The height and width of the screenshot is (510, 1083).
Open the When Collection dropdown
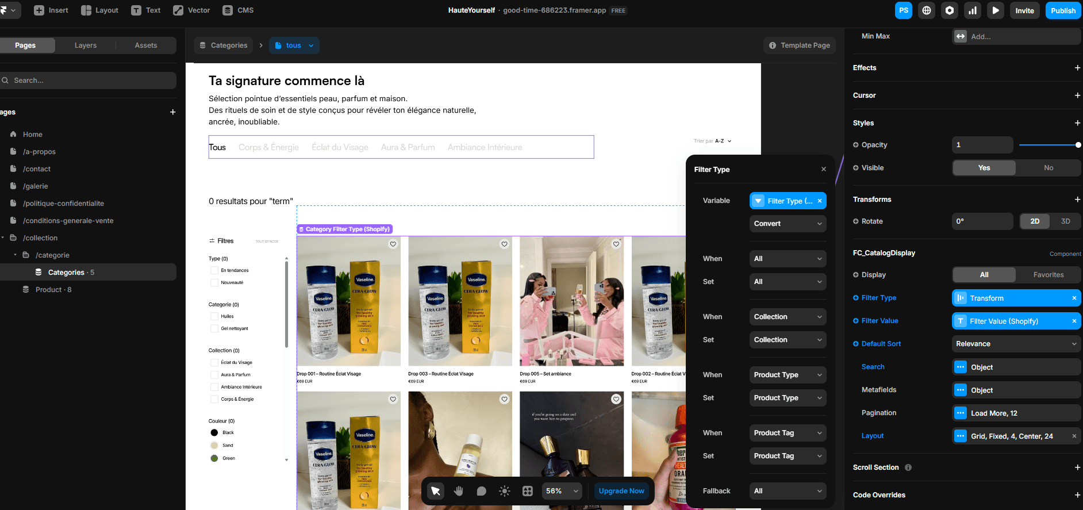(x=788, y=317)
